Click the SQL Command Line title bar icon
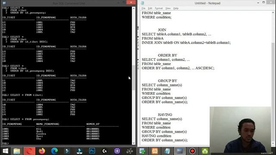This screenshot has height=155, width=276. tap(4, 3)
